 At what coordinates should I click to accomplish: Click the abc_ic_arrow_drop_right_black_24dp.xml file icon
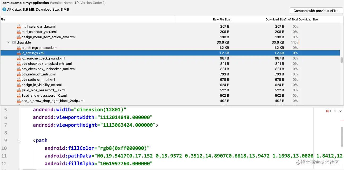[x=19, y=101]
